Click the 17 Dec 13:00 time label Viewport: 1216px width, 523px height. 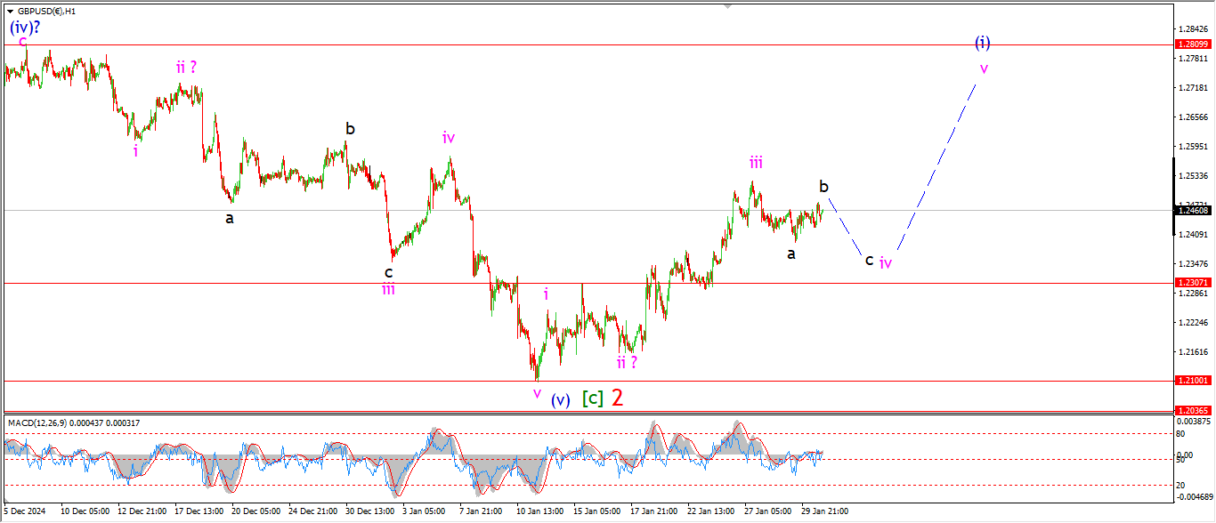click(199, 511)
